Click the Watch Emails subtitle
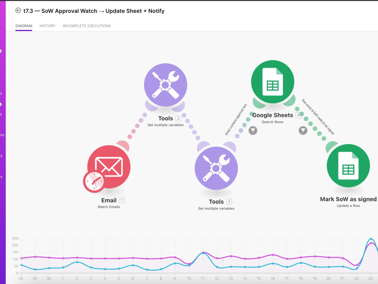The height and width of the screenshot is (284, 378). 109,207
